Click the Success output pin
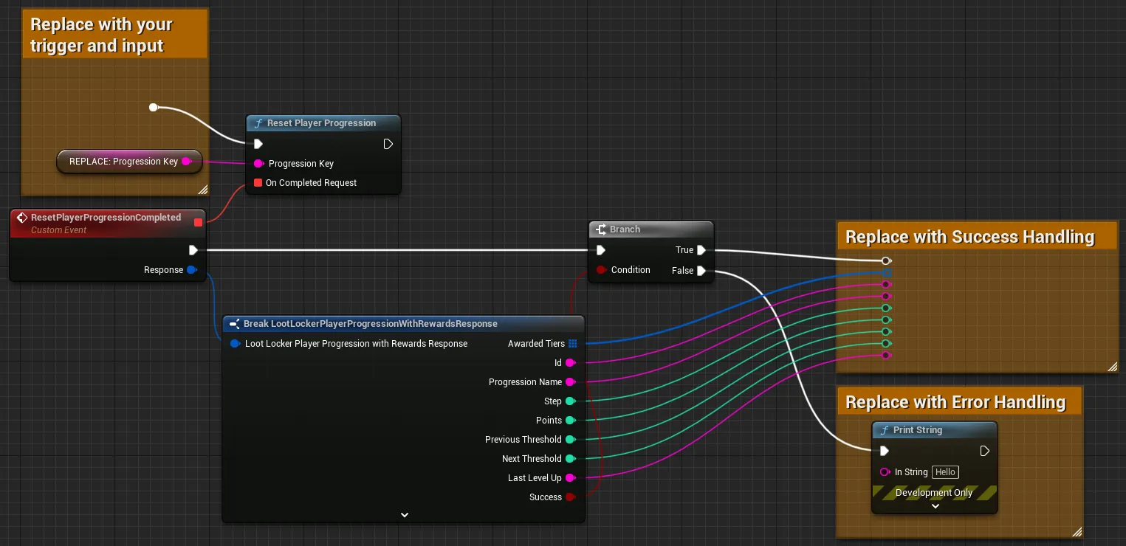The image size is (1126, 546). point(570,497)
